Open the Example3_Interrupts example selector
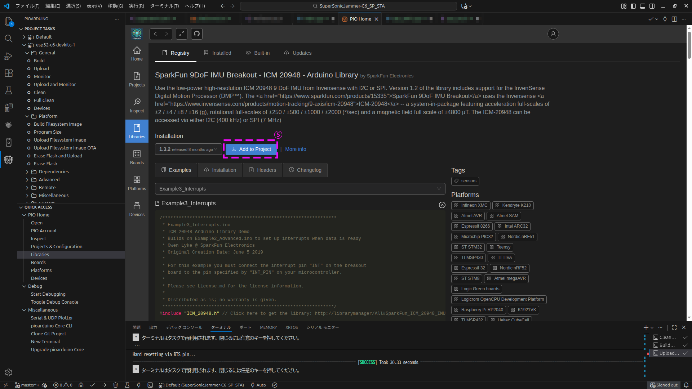The width and height of the screenshot is (692, 389). tap(300, 189)
